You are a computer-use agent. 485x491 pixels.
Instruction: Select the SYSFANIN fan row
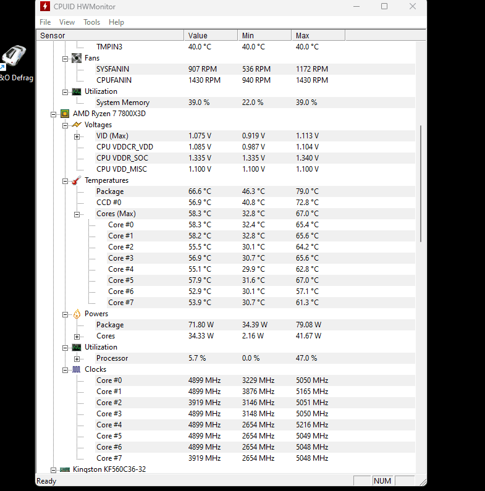click(x=255, y=69)
